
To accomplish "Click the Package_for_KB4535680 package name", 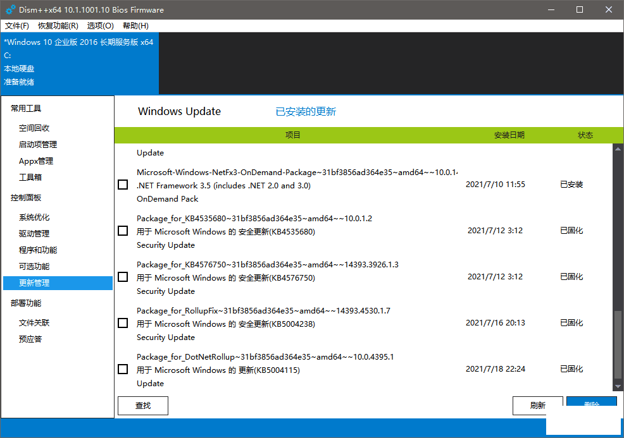I will [254, 219].
